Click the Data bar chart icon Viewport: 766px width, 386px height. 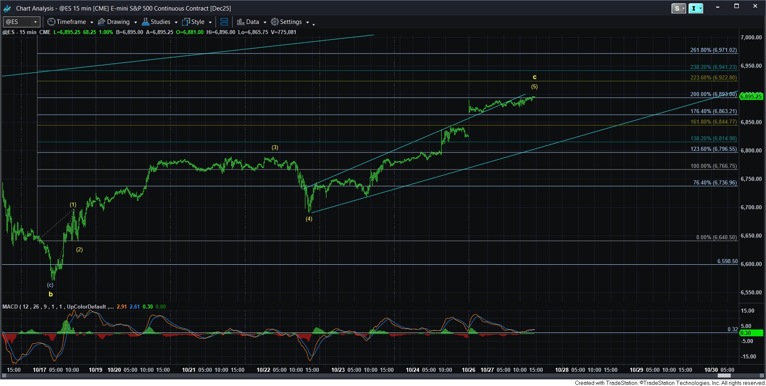(240, 22)
